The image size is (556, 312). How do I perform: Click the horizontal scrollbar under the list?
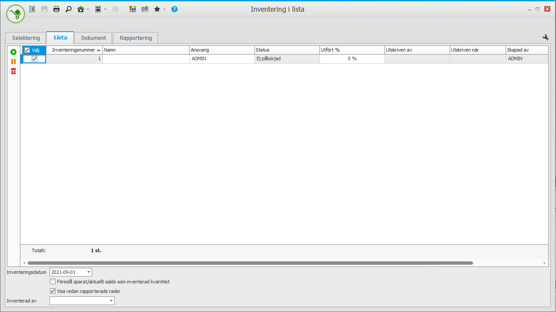click(x=250, y=263)
